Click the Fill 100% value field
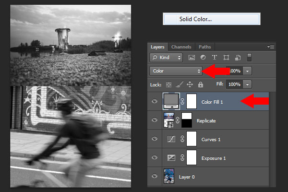This screenshot has width=288, height=192. (x=234, y=84)
